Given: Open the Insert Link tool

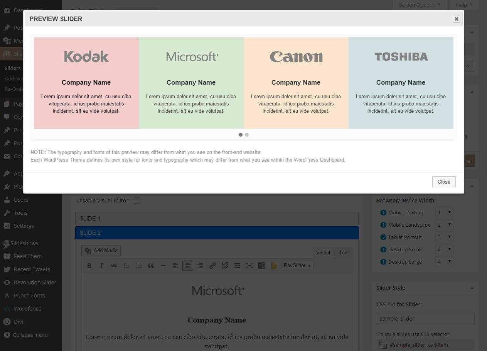Looking at the screenshot, I should 212,265.
